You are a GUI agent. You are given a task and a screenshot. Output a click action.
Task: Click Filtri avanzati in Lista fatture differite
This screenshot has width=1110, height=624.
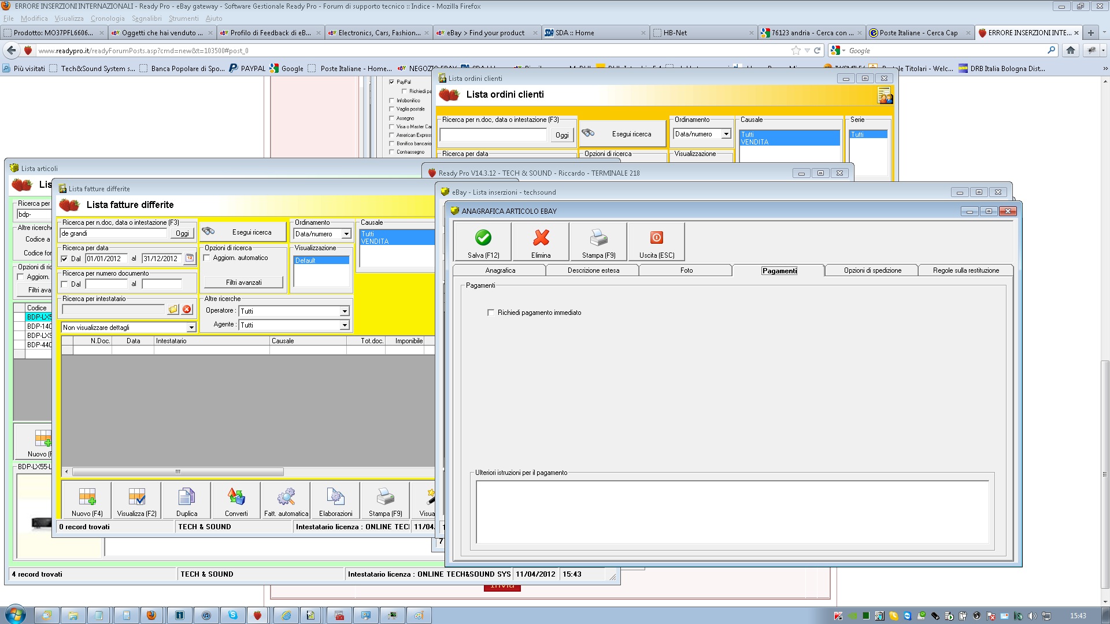tap(243, 283)
